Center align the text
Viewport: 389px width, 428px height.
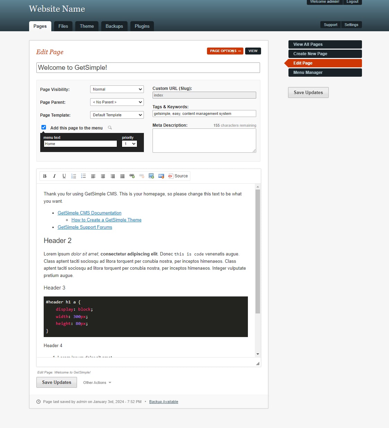103,176
